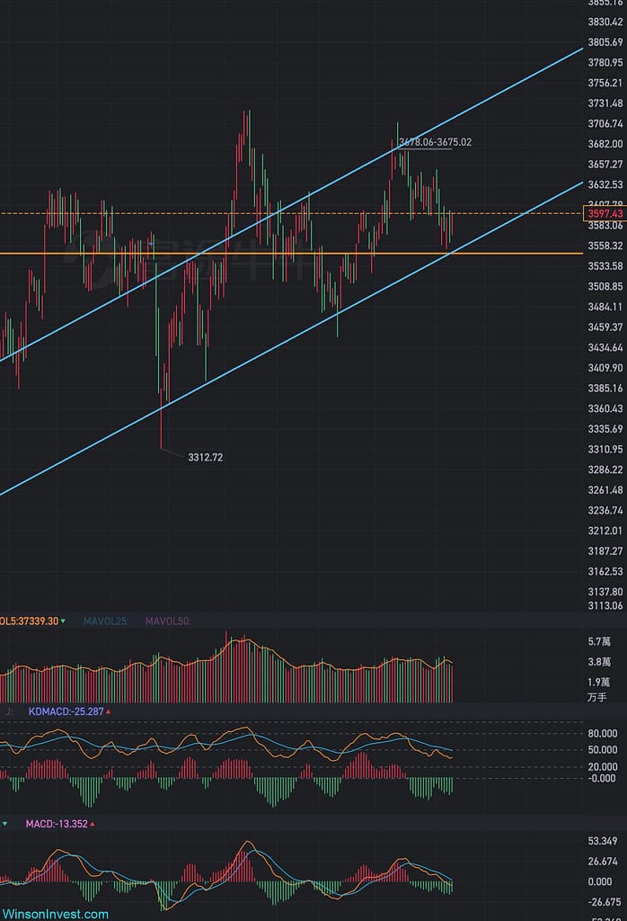Click the green triangle left of MACD label

(x=6, y=823)
